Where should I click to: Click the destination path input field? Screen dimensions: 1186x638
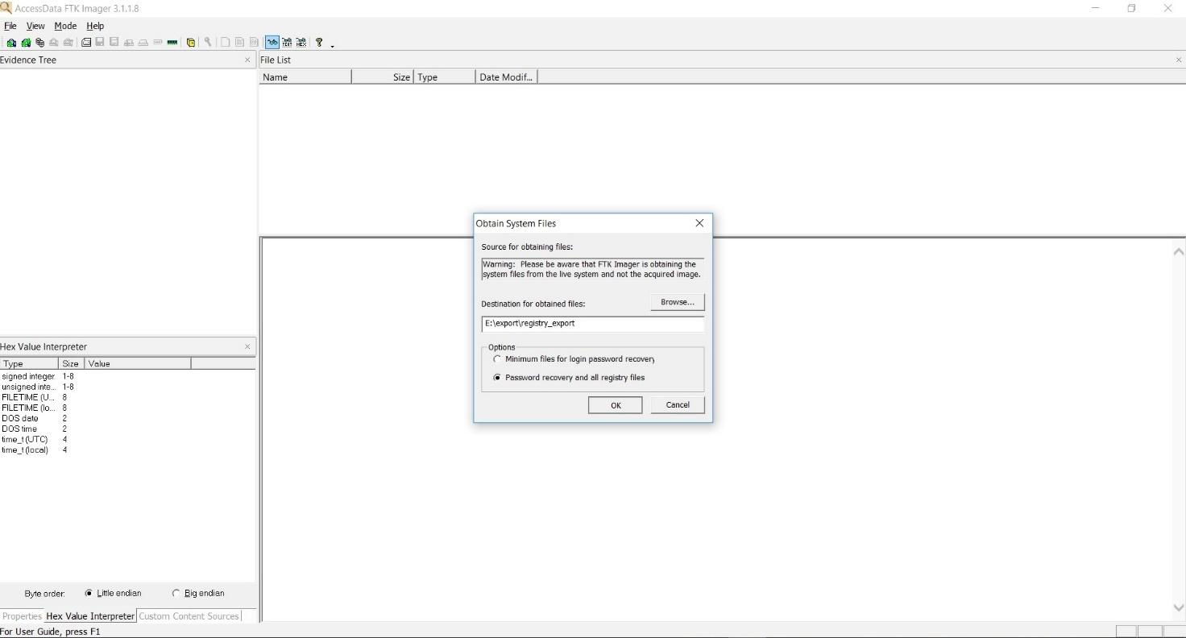592,323
